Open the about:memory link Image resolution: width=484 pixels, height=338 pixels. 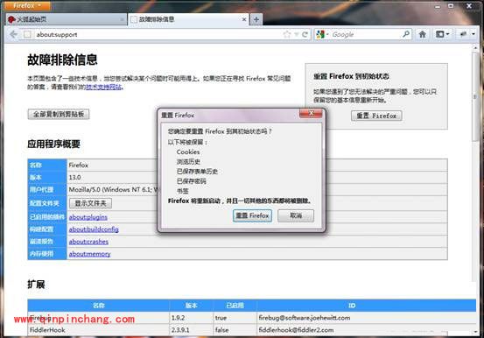pyautogui.click(x=89, y=254)
